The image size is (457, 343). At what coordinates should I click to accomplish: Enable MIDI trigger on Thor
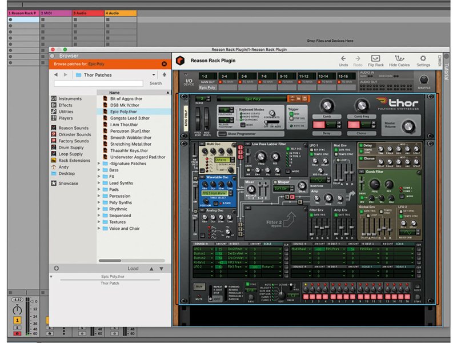(291, 113)
